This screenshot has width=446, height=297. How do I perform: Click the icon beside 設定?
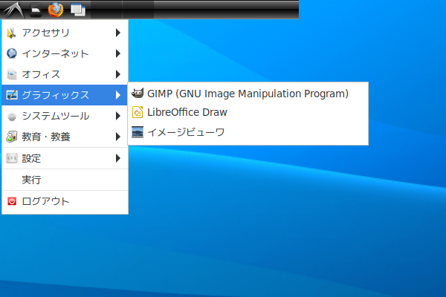(x=12, y=158)
